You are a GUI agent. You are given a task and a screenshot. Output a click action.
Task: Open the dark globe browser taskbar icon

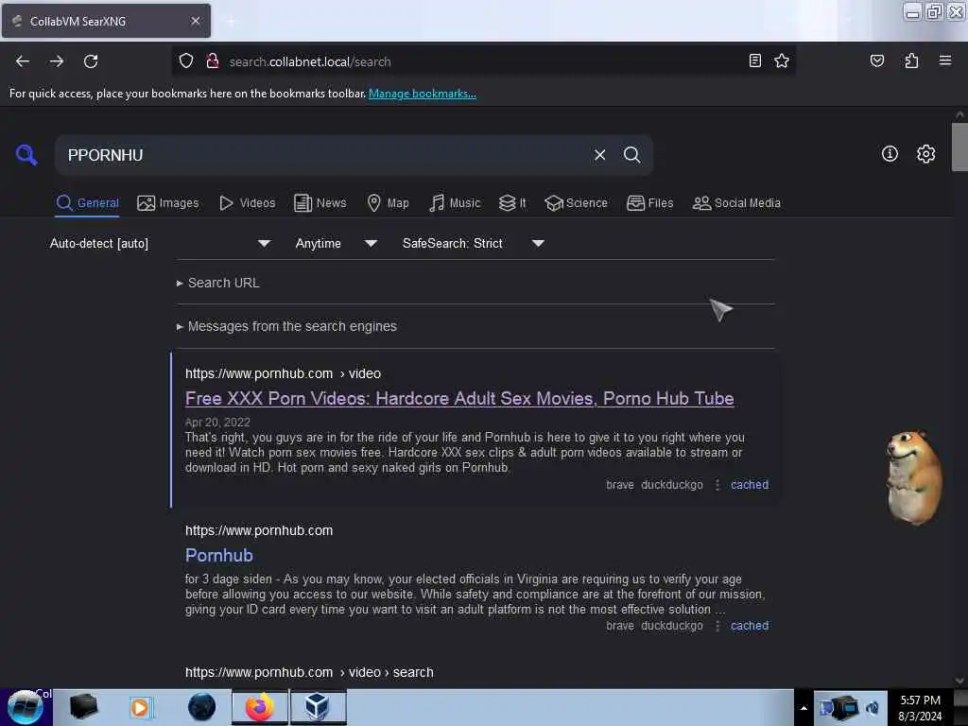(x=201, y=707)
